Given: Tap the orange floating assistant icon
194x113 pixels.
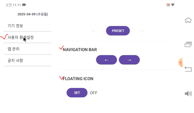Looking at the screenshot, I should (x=180, y=62).
